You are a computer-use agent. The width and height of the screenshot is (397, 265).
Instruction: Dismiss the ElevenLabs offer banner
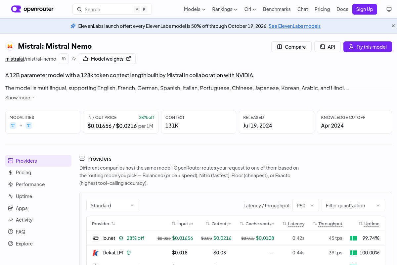tap(393, 26)
